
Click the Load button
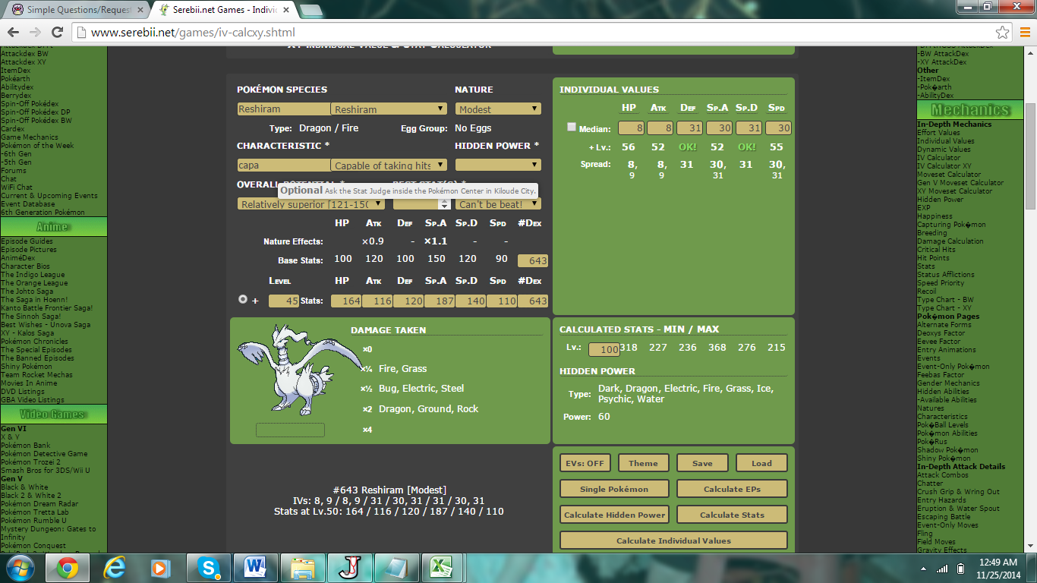(761, 463)
